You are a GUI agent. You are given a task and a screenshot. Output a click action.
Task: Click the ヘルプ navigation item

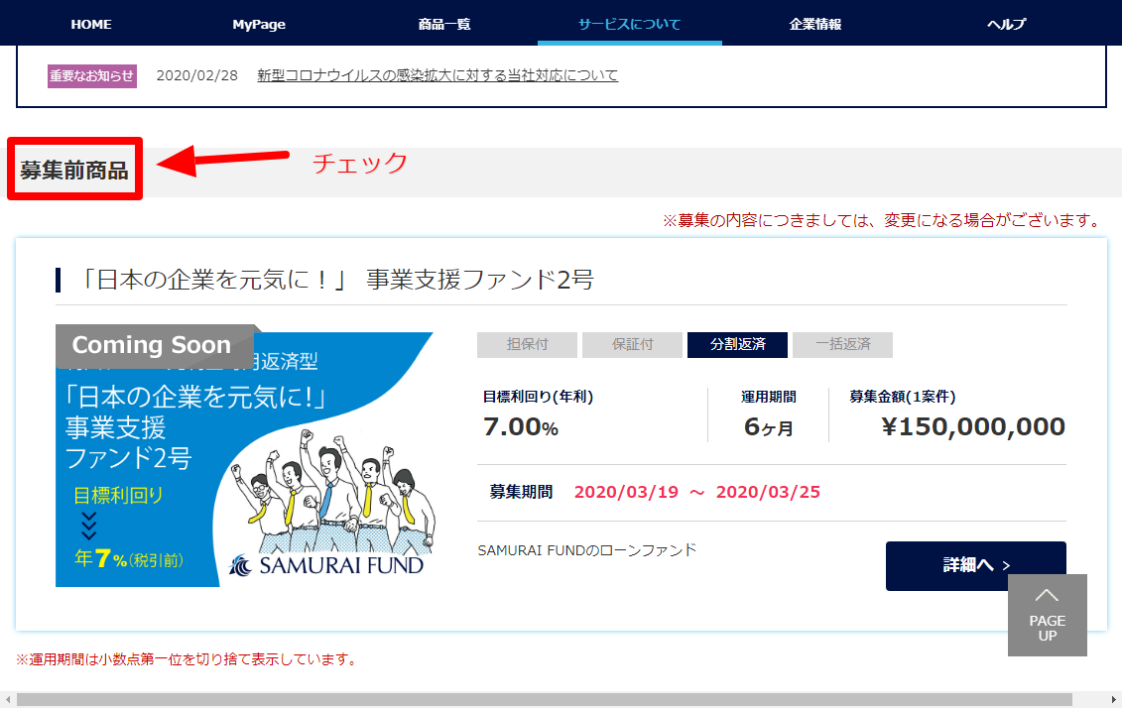[x=1006, y=24]
